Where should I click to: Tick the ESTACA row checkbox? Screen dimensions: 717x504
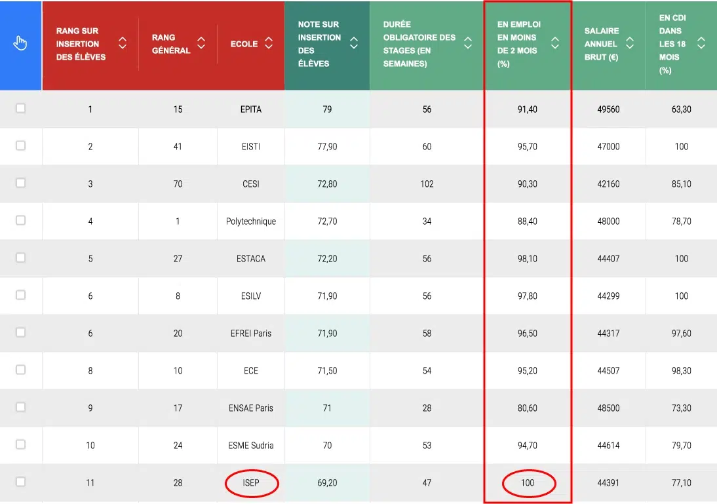(20, 258)
